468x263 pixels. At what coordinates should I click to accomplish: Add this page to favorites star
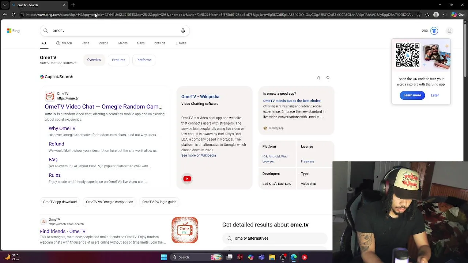coord(418,15)
